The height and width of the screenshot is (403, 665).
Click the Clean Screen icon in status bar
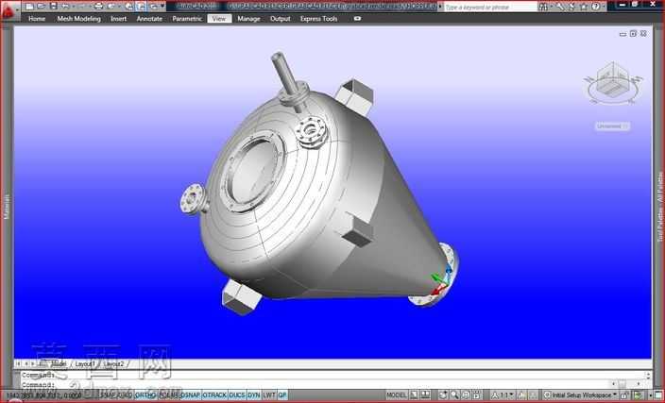(x=658, y=395)
